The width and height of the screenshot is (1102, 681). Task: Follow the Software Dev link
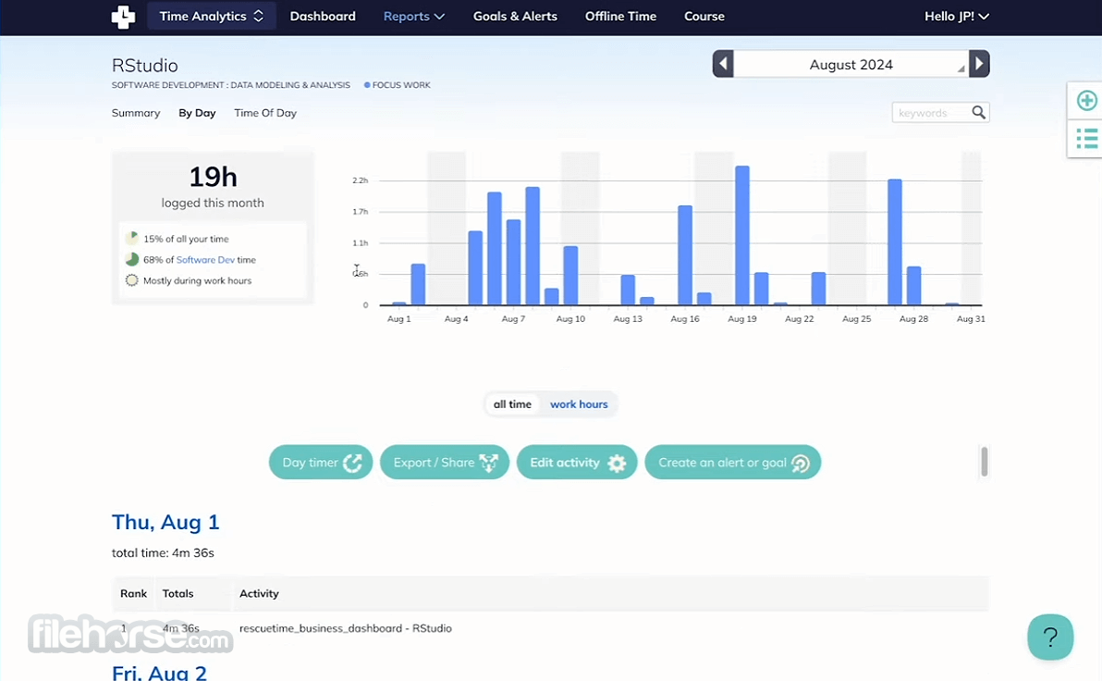click(205, 260)
